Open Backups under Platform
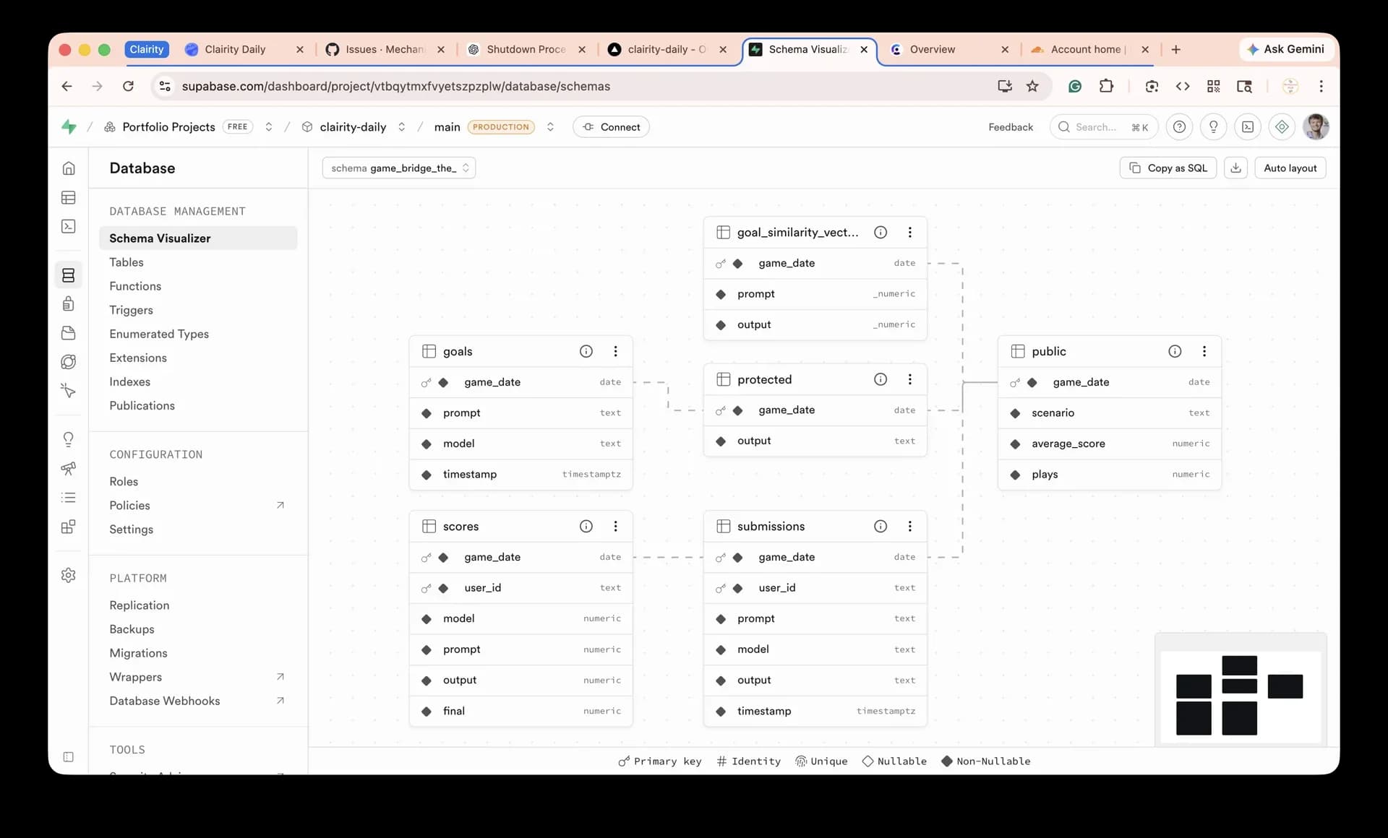 point(132,629)
